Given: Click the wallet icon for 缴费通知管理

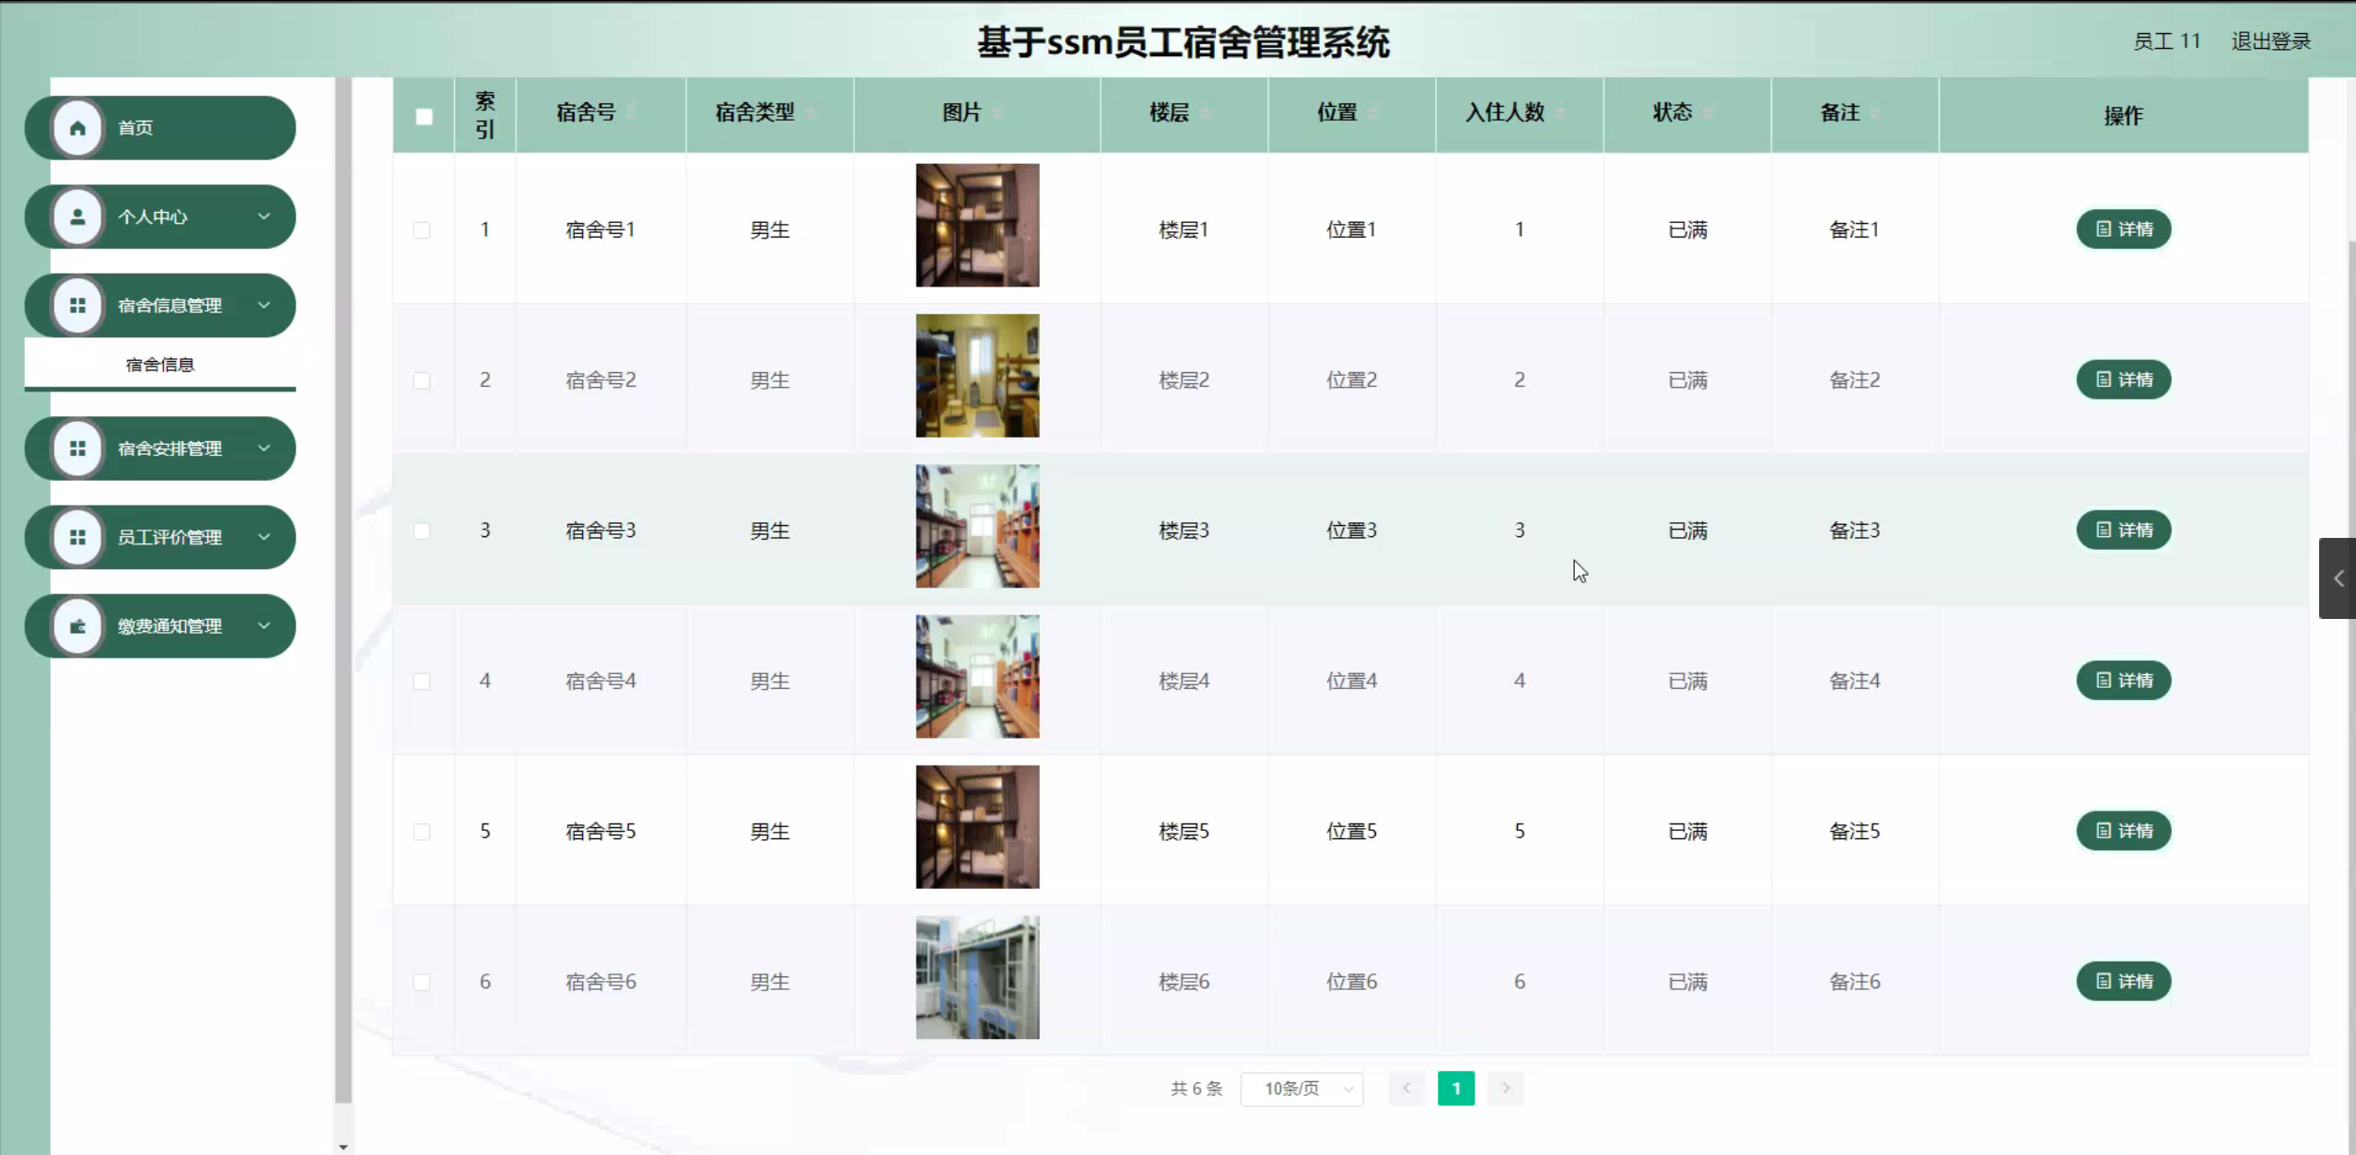Looking at the screenshot, I should (x=77, y=626).
